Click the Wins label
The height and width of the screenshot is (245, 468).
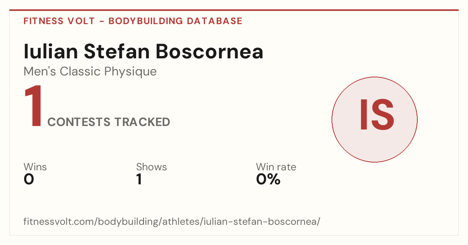35,167
